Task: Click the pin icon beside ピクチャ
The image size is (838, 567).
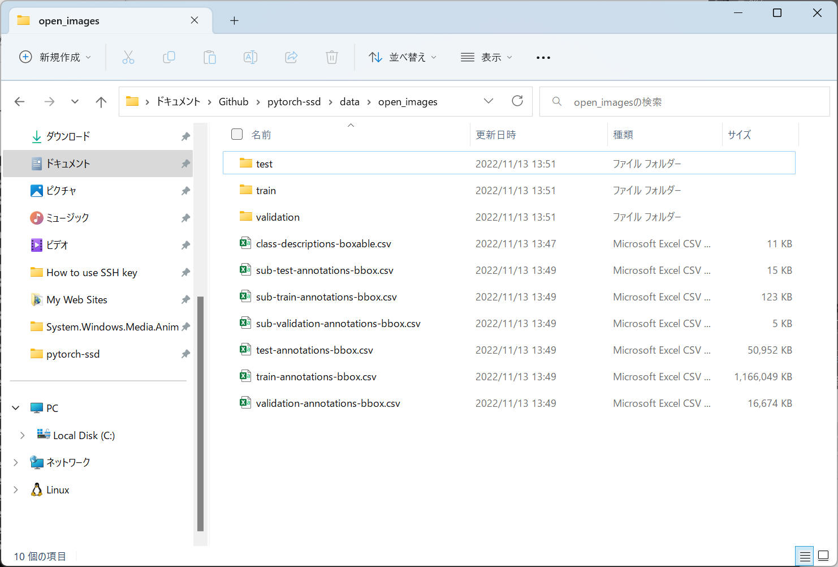Action: point(185,191)
